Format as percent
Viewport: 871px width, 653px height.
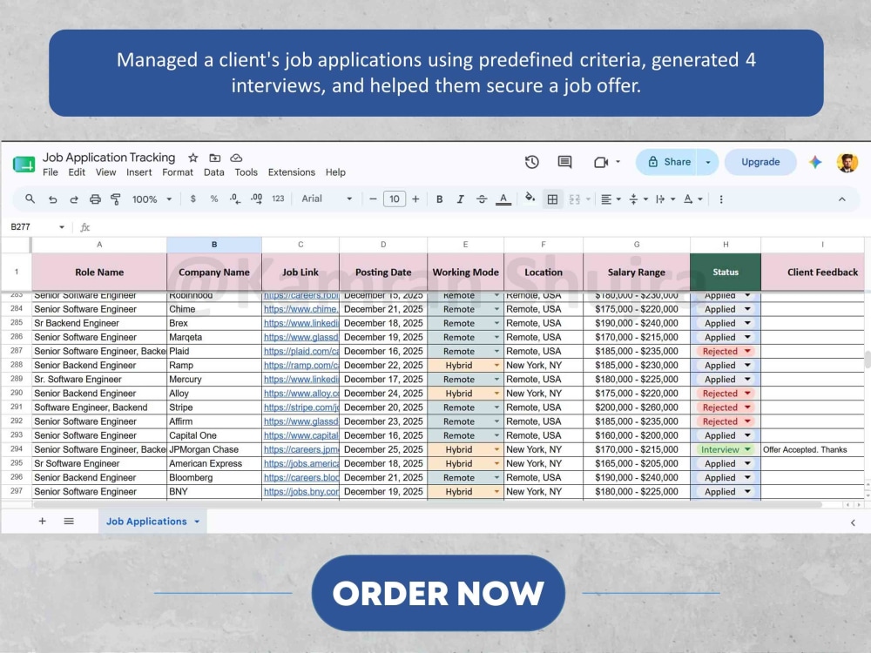pyautogui.click(x=214, y=199)
